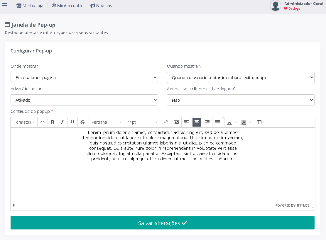
Task: Select center alignment
Action: click(x=197, y=122)
